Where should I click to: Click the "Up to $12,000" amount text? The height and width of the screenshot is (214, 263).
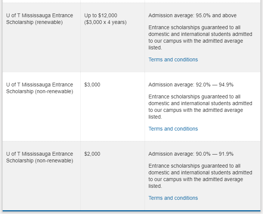coord(100,15)
